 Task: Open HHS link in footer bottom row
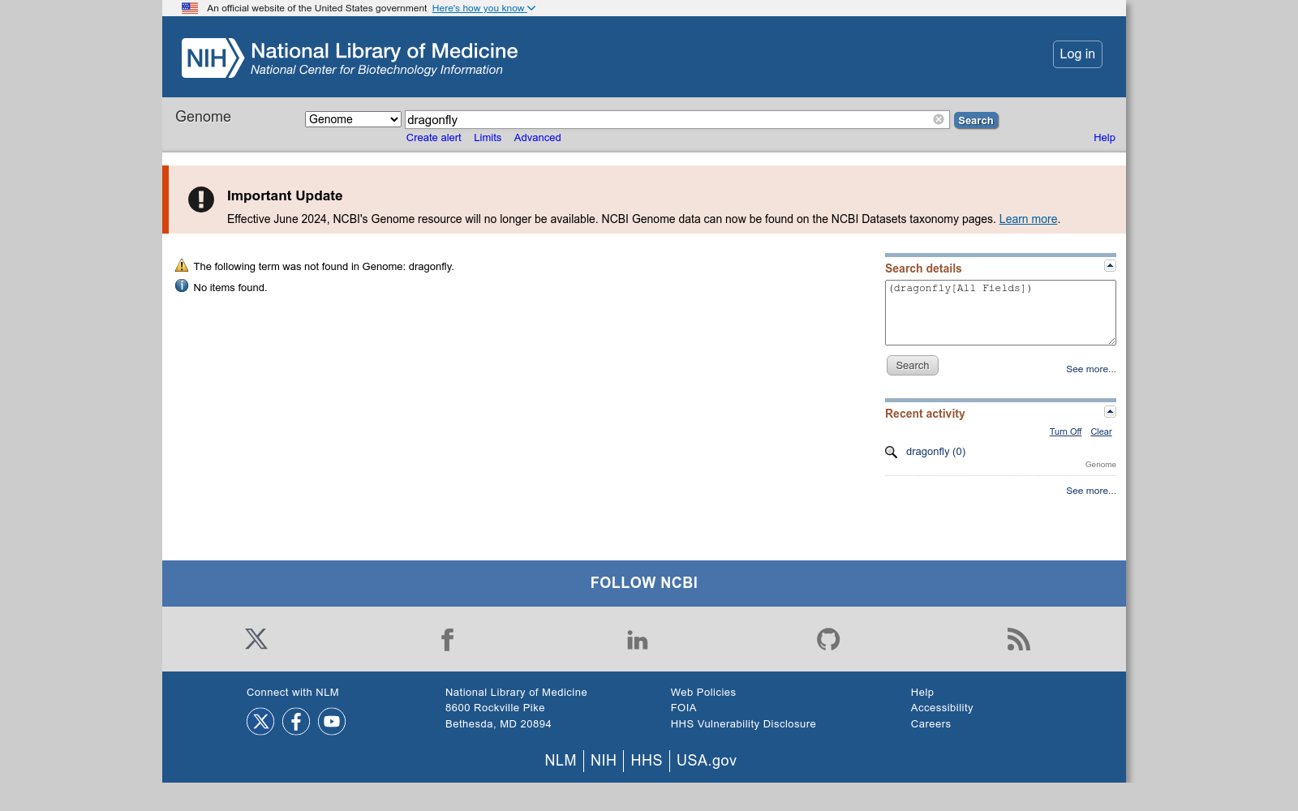[647, 761]
